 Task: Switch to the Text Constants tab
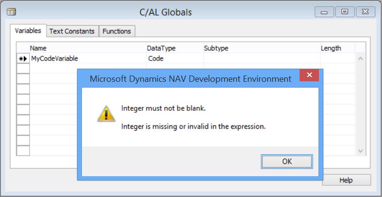[72, 31]
